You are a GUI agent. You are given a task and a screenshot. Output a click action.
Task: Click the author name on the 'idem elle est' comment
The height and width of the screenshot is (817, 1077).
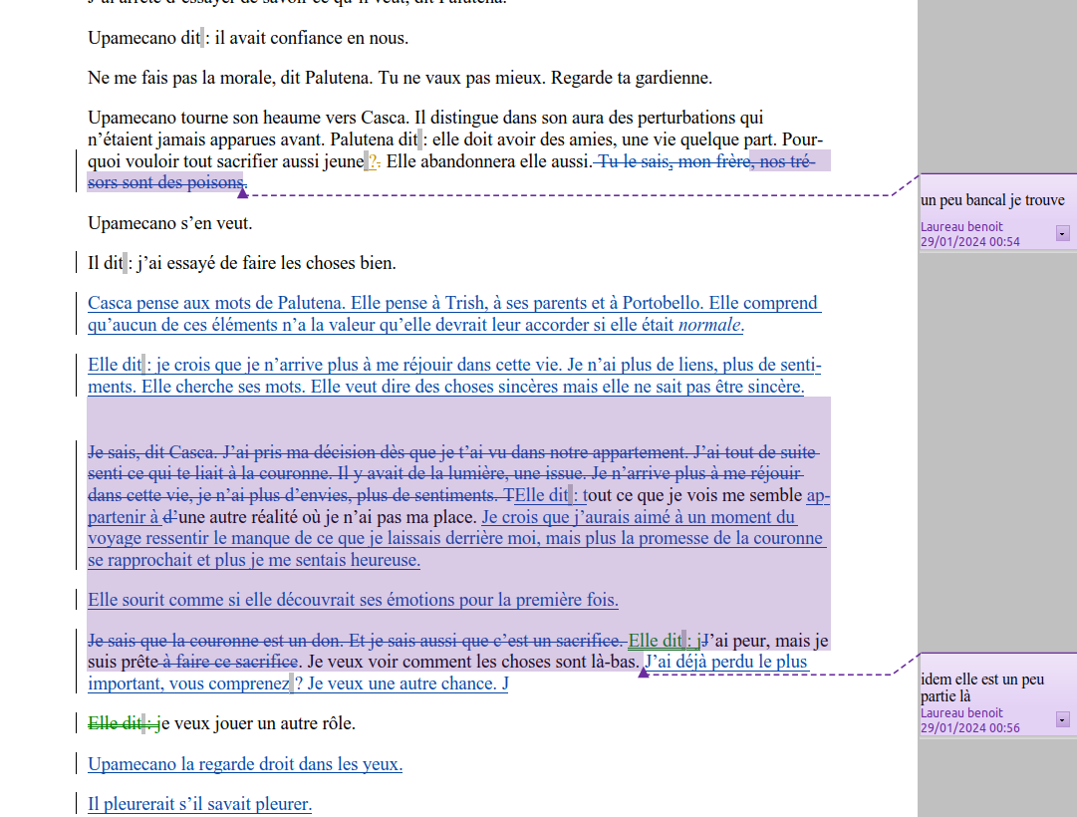coord(961,713)
